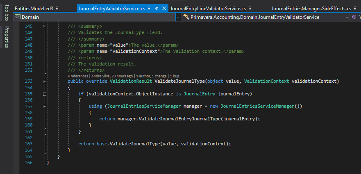The width and height of the screenshot is (361, 174).
Task: Open the Domain project dropdown
Action: [x=178, y=17]
